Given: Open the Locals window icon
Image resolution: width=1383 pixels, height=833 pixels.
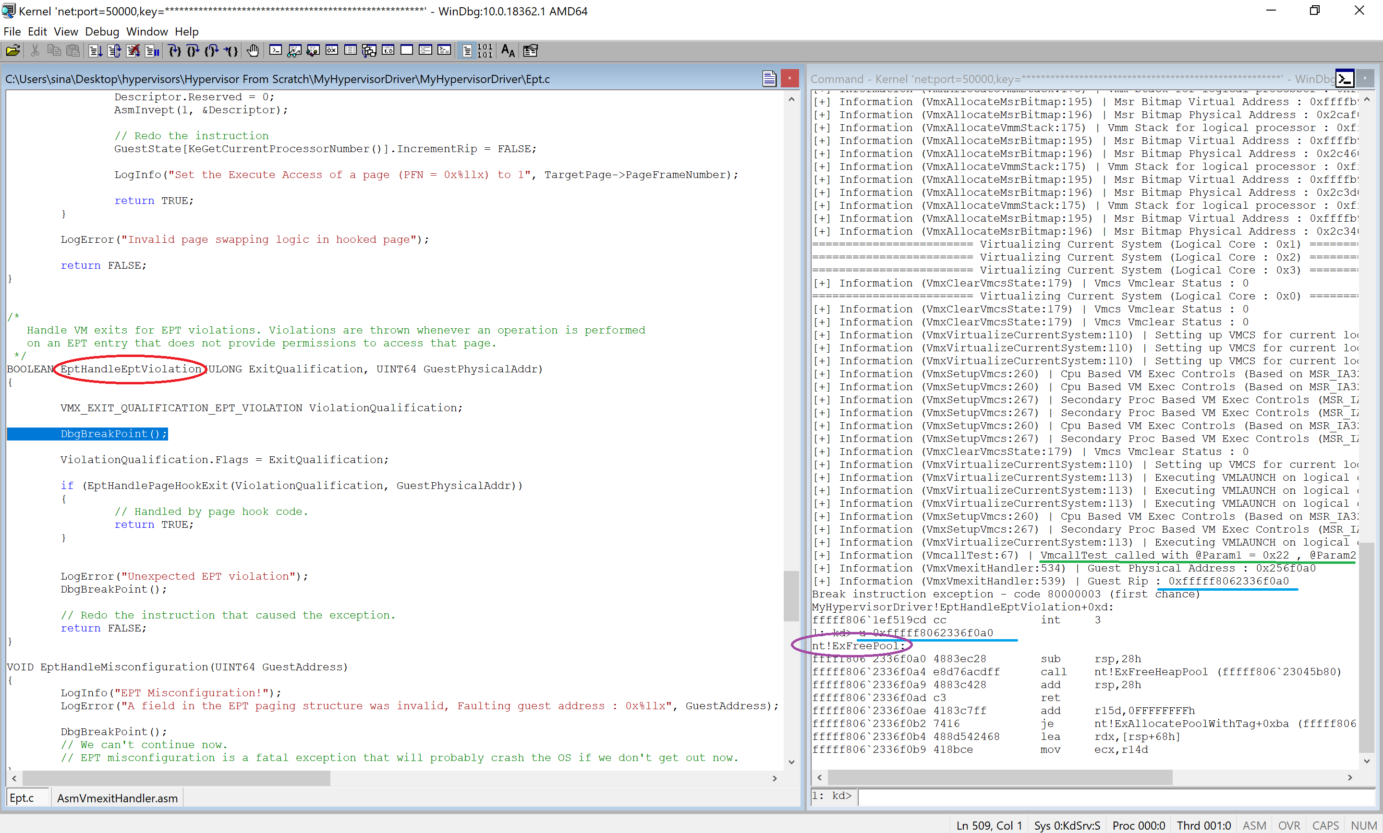Looking at the screenshot, I should coord(313,50).
